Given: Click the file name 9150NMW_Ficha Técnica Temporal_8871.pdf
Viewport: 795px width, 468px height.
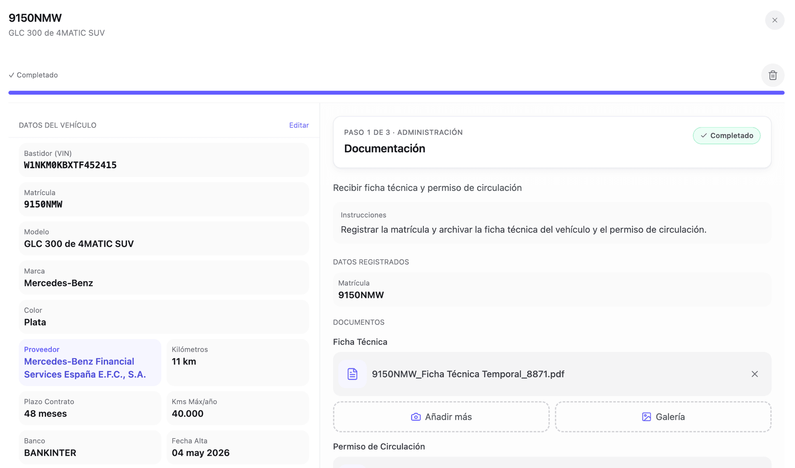Looking at the screenshot, I should pyautogui.click(x=468, y=374).
